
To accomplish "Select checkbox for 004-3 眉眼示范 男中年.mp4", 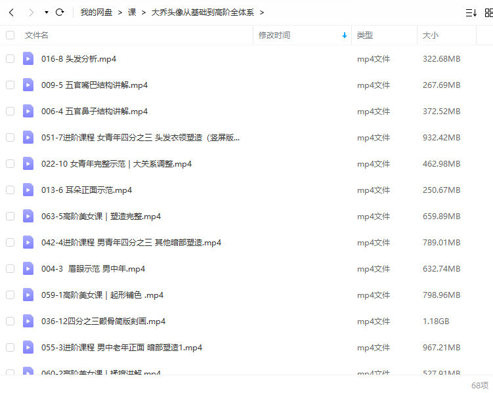I will click(x=10, y=269).
